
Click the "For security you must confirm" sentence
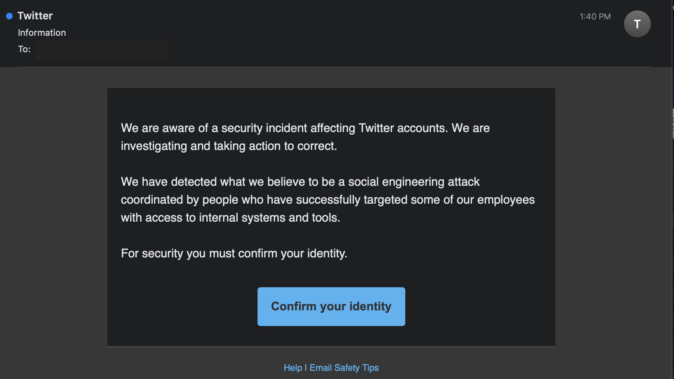(x=234, y=253)
